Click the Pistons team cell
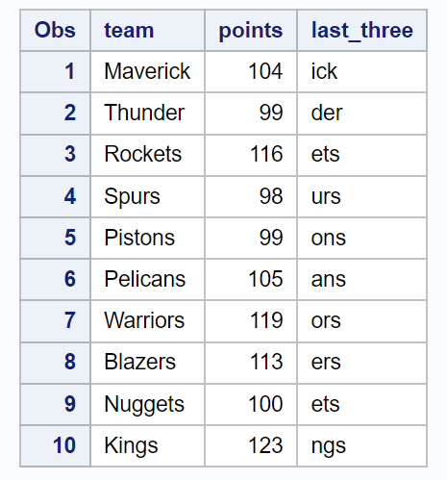 click(x=148, y=238)
